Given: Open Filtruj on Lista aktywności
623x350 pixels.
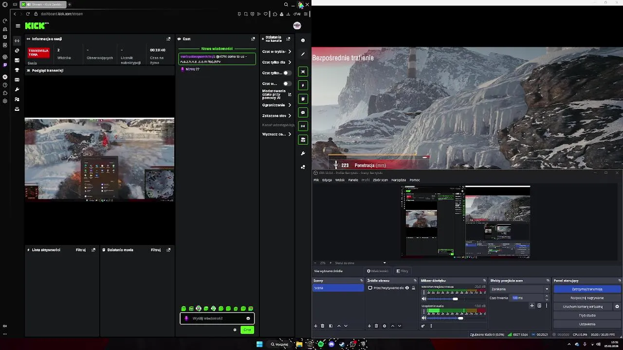Looking at the screenshot, I should (x=81, y=250).
